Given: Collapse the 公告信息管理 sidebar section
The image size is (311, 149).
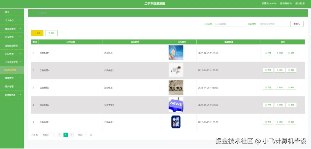Looking at the screenshot, I should click(x=12, y=62).
